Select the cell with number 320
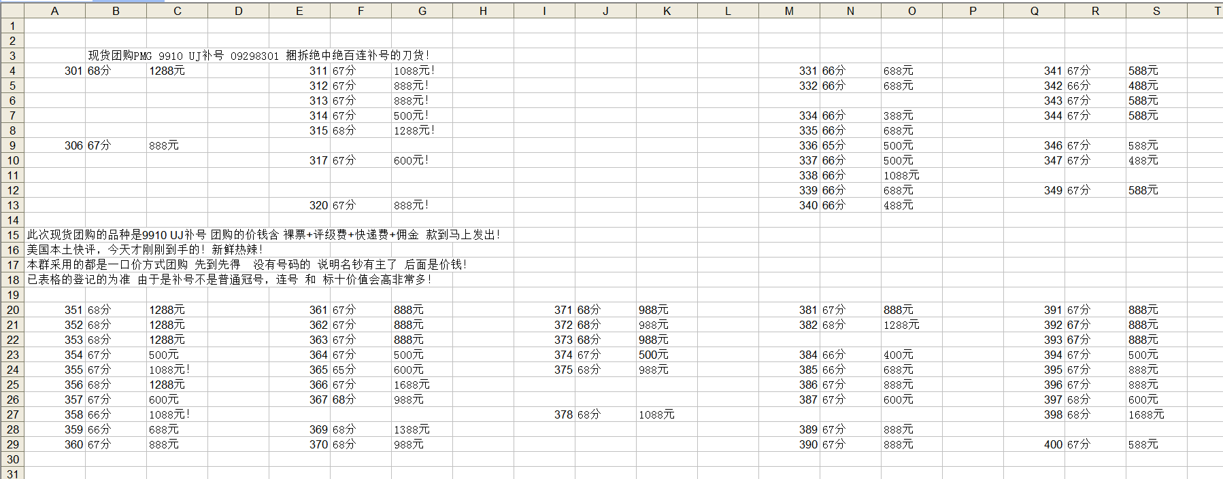 318,205
